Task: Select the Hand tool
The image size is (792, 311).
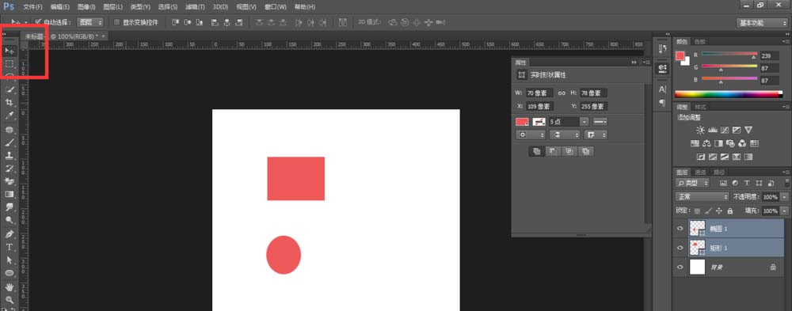Action: [x=9, y=286]
